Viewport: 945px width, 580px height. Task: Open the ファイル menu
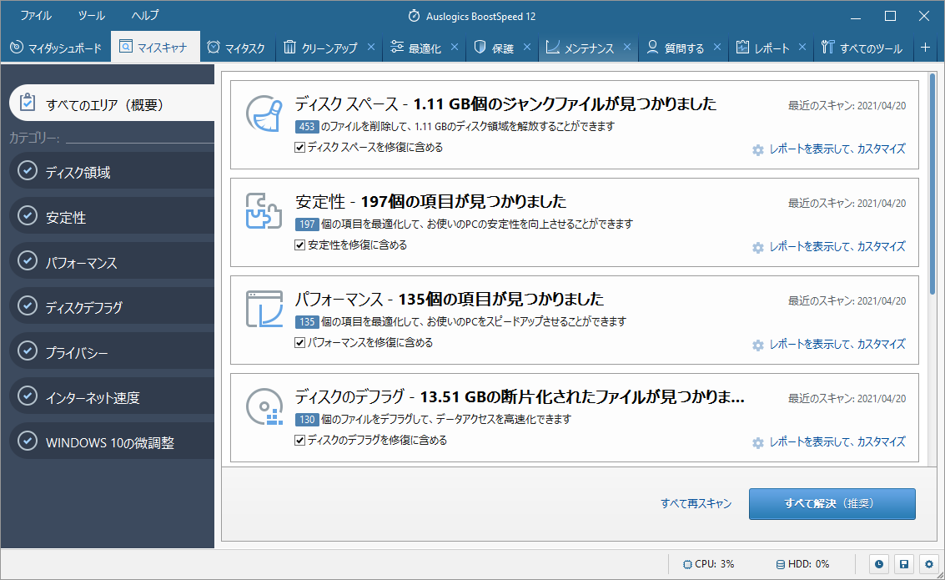point(35,15)
